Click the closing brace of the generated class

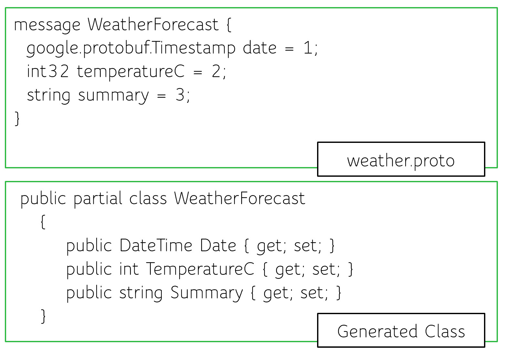(x=43, y=316)
